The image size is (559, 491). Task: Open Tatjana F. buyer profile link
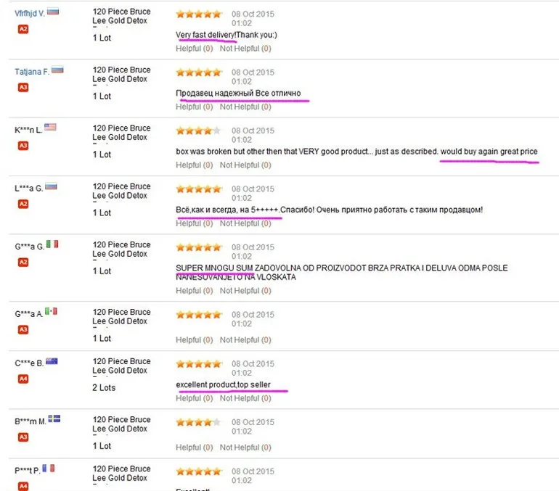(x=32, y=72)
